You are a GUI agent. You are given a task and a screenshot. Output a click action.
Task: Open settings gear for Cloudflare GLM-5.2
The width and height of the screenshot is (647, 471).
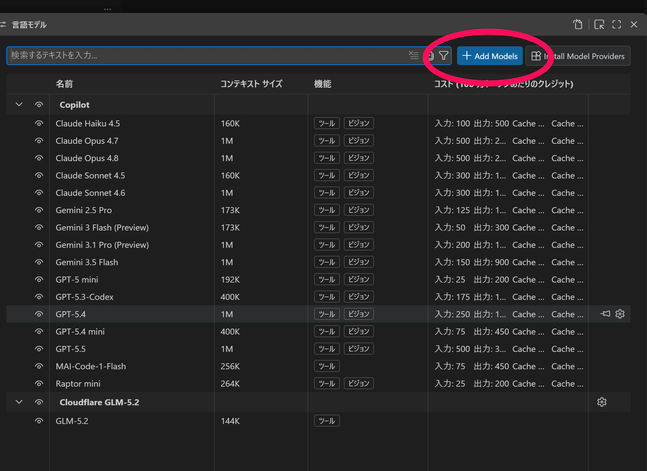point(602,402)
